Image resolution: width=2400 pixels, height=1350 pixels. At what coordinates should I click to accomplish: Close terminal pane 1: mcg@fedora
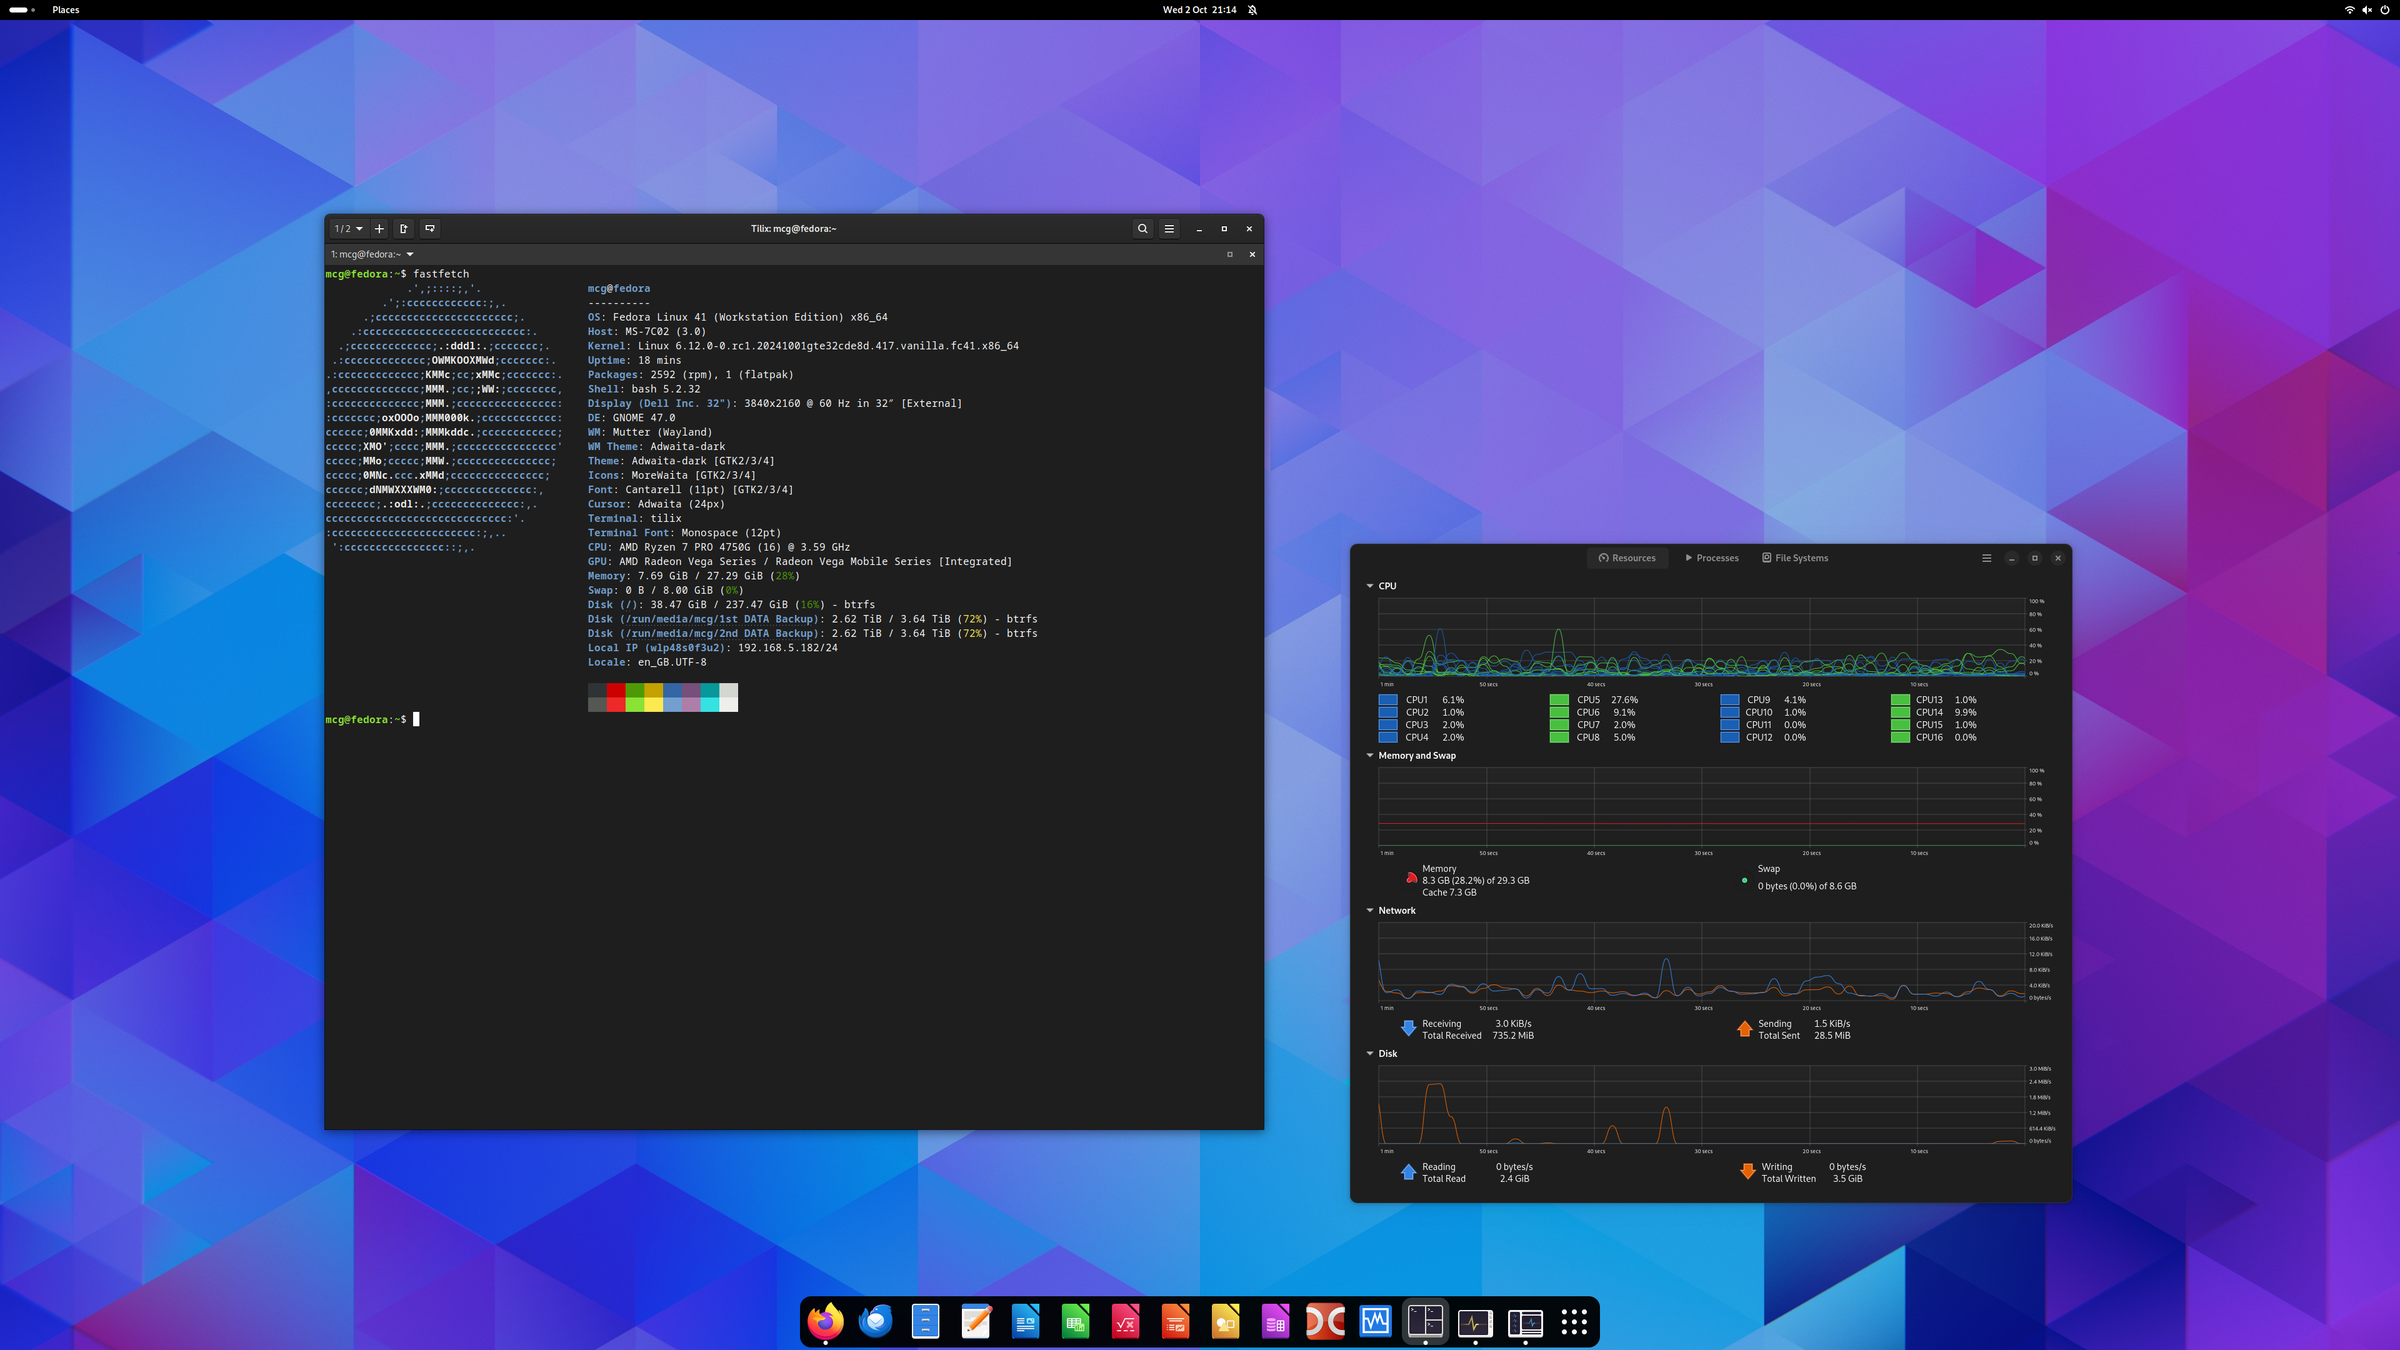pos(1252,254)
